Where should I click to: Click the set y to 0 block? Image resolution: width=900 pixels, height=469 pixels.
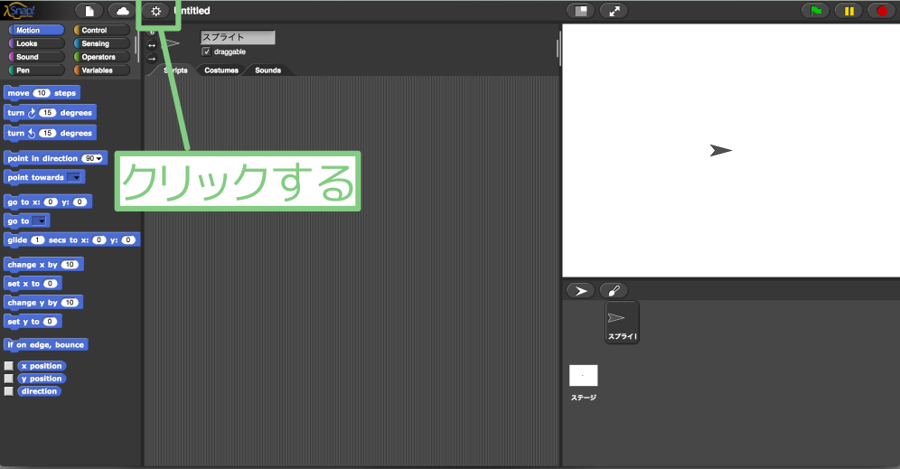(33, 322)
